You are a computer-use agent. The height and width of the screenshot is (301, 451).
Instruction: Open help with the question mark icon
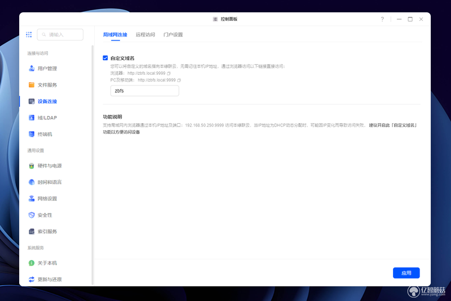coord(382,19)
